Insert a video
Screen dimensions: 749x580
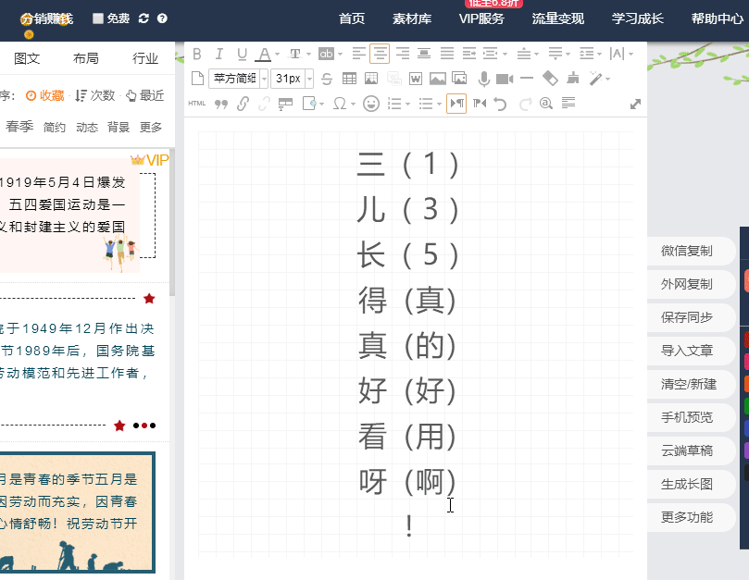505,79
